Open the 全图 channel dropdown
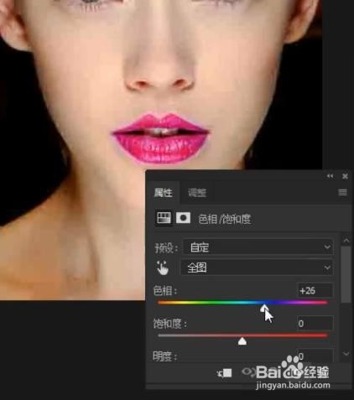The height and width of the screenshot is (400, 354). pyautogui.click(x=257, y=268)
